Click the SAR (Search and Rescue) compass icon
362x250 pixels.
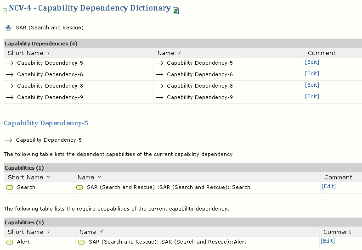click(8, 28)
